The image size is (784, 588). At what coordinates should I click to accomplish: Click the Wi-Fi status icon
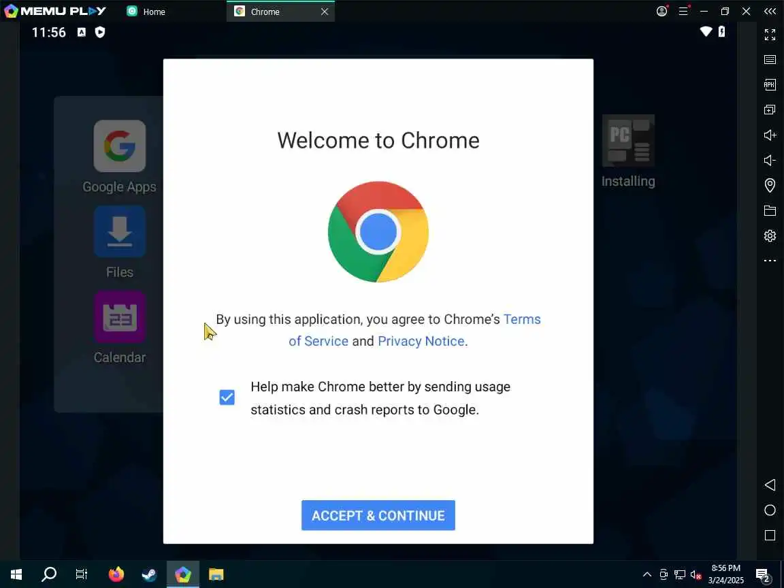[706, 31]
